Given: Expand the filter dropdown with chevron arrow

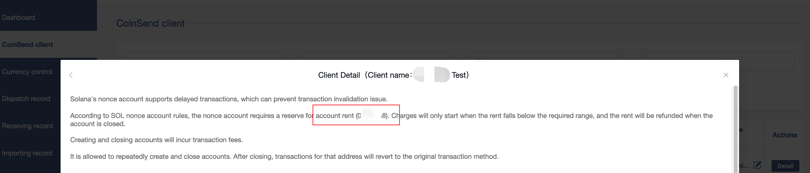Looking at the screenshot, I should pos(784,62).
